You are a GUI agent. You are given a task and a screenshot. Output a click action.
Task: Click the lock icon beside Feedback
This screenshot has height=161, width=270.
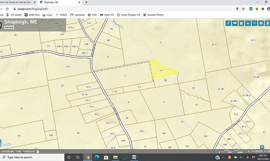pos(38,151)
